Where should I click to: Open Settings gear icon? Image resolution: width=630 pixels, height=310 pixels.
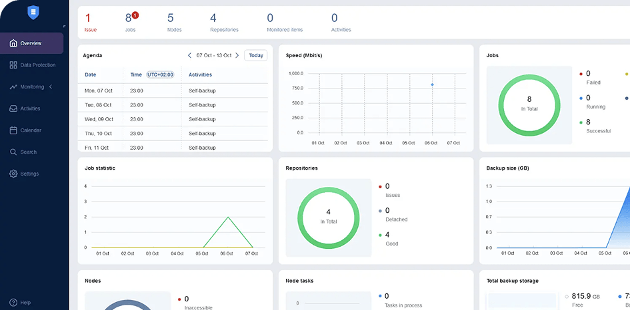(x=13, y=174)
